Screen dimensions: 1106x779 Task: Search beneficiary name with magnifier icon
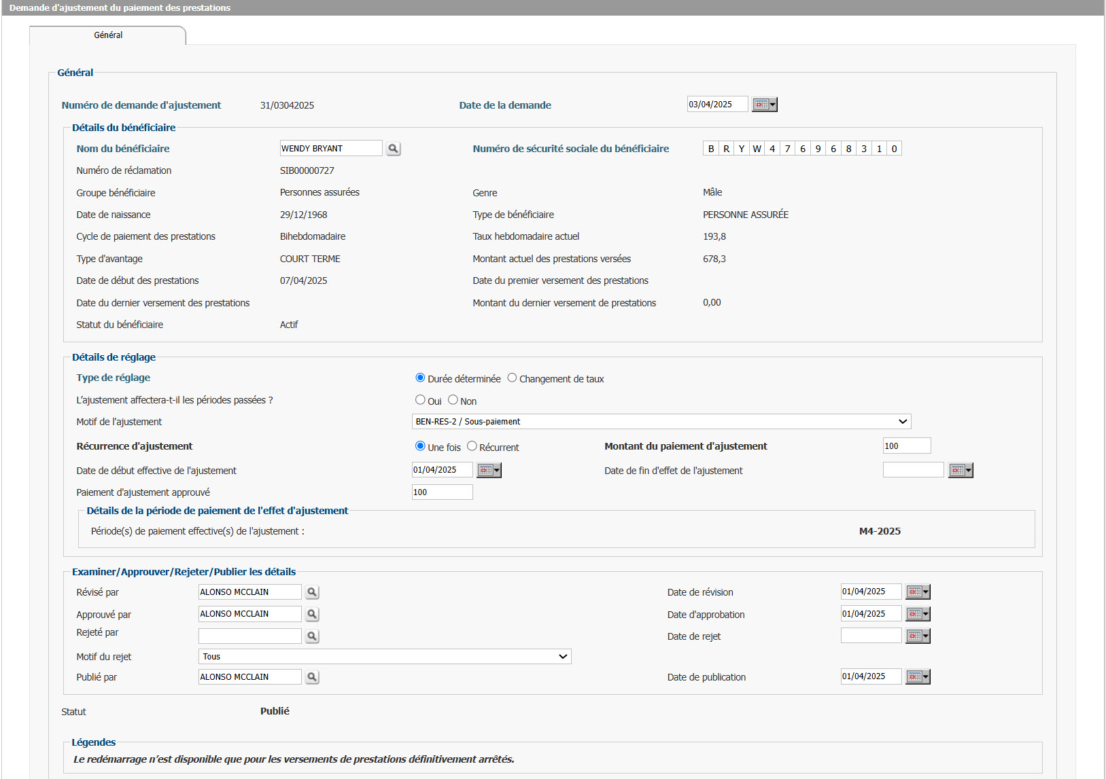[x=393, y=149]
